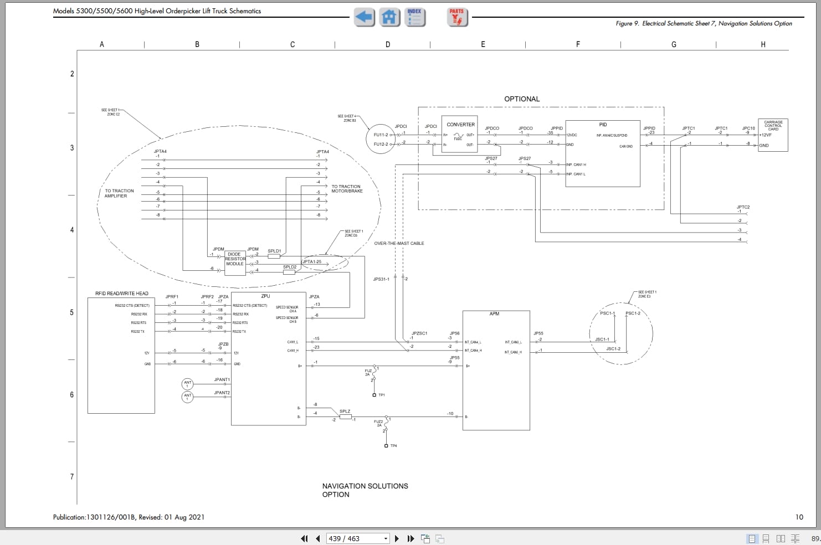Click the previous view icon
The width and height of the screenshot is (821, 545).
click(425, 538)
